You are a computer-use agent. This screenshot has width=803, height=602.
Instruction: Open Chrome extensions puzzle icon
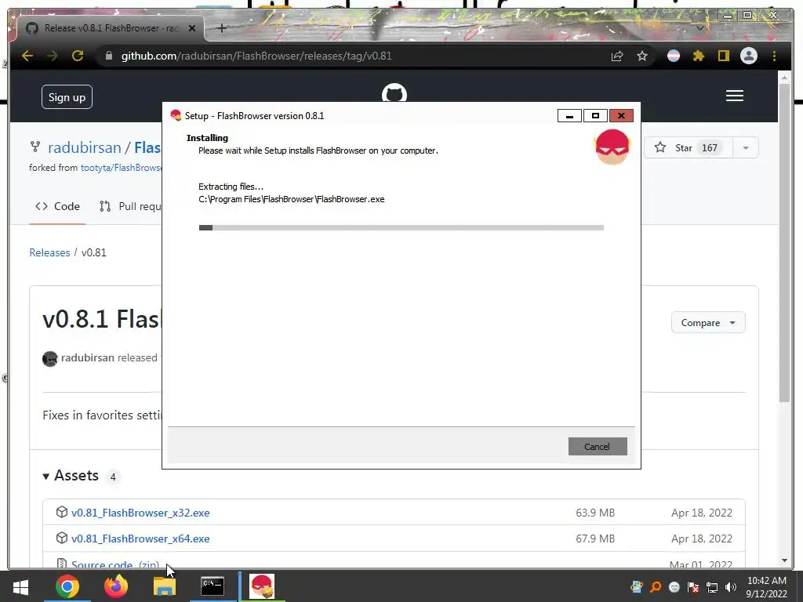[699, 56]
